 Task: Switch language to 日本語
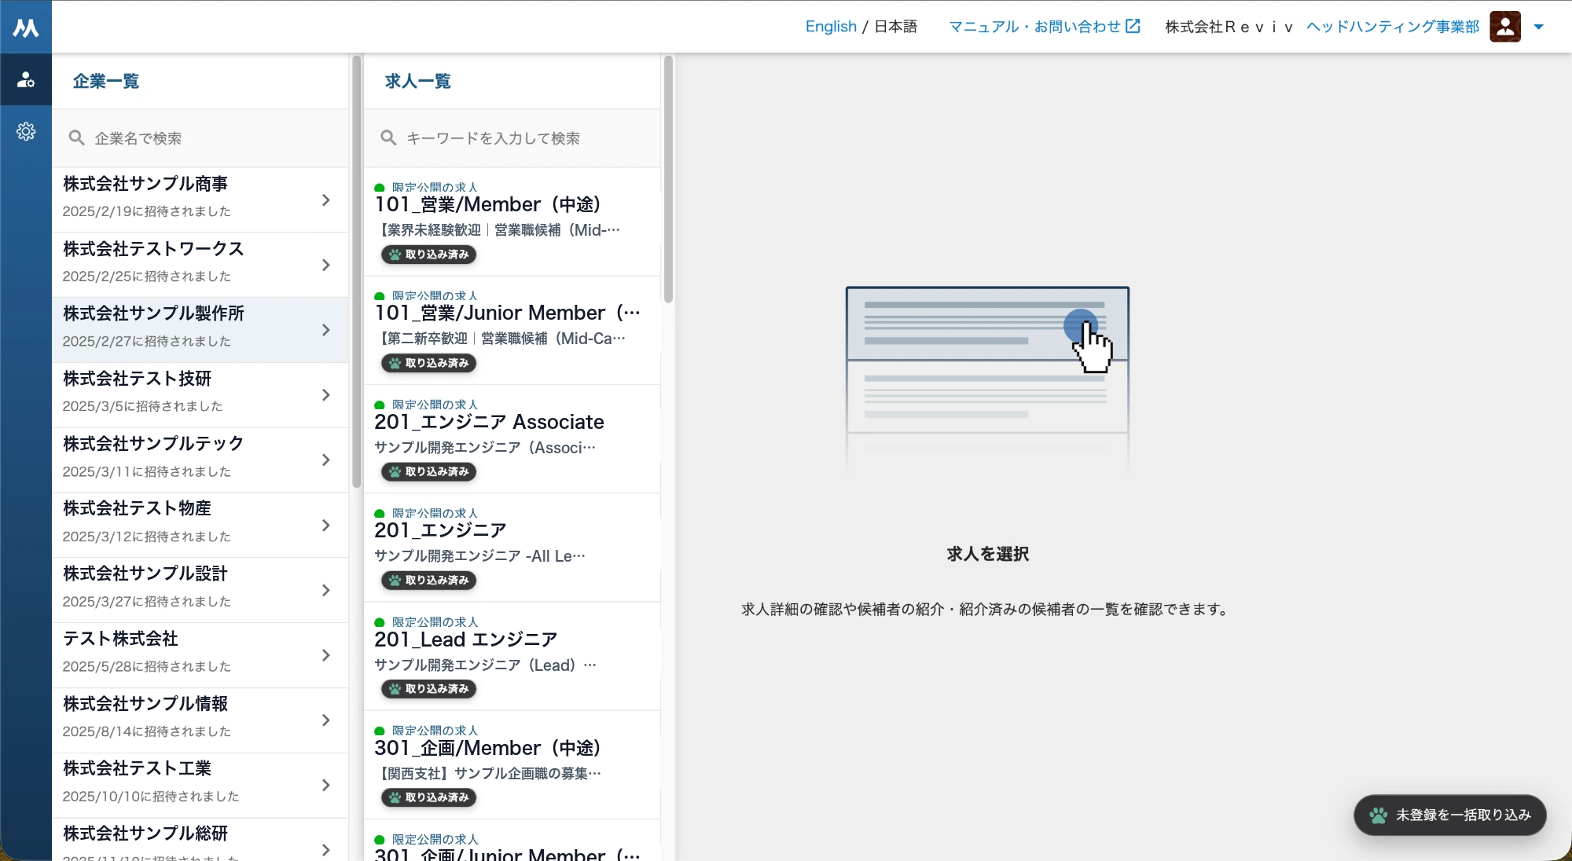896,27
